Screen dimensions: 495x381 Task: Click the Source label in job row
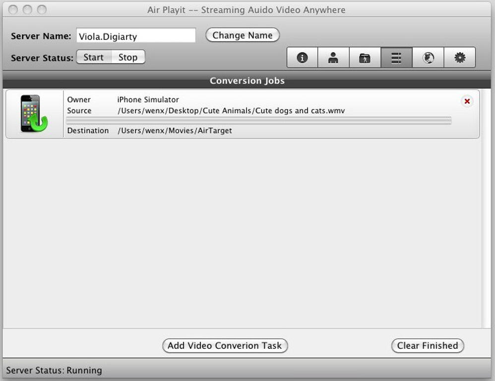pyautogui.click(x=79, y=111)
